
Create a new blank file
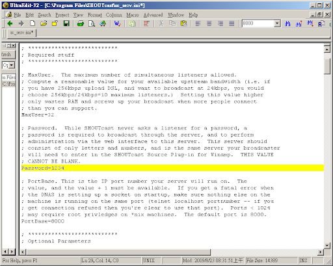pos(33,23)
